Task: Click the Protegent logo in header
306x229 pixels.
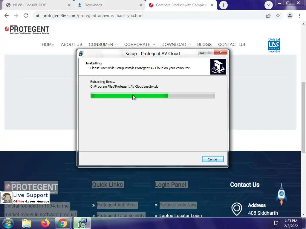Action: point(27,30)
